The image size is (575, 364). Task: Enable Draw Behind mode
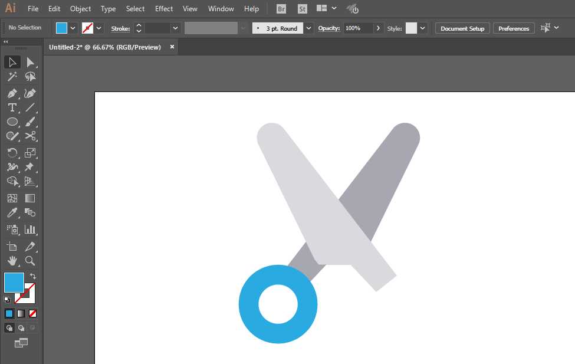(21, 328)
